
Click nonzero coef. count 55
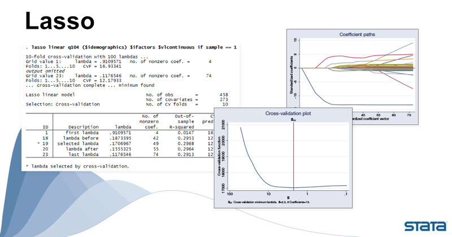(156, 149)
